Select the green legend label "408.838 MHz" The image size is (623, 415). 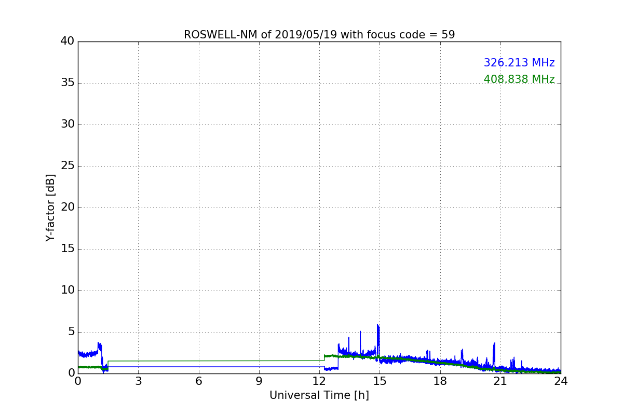click(519, 79)
